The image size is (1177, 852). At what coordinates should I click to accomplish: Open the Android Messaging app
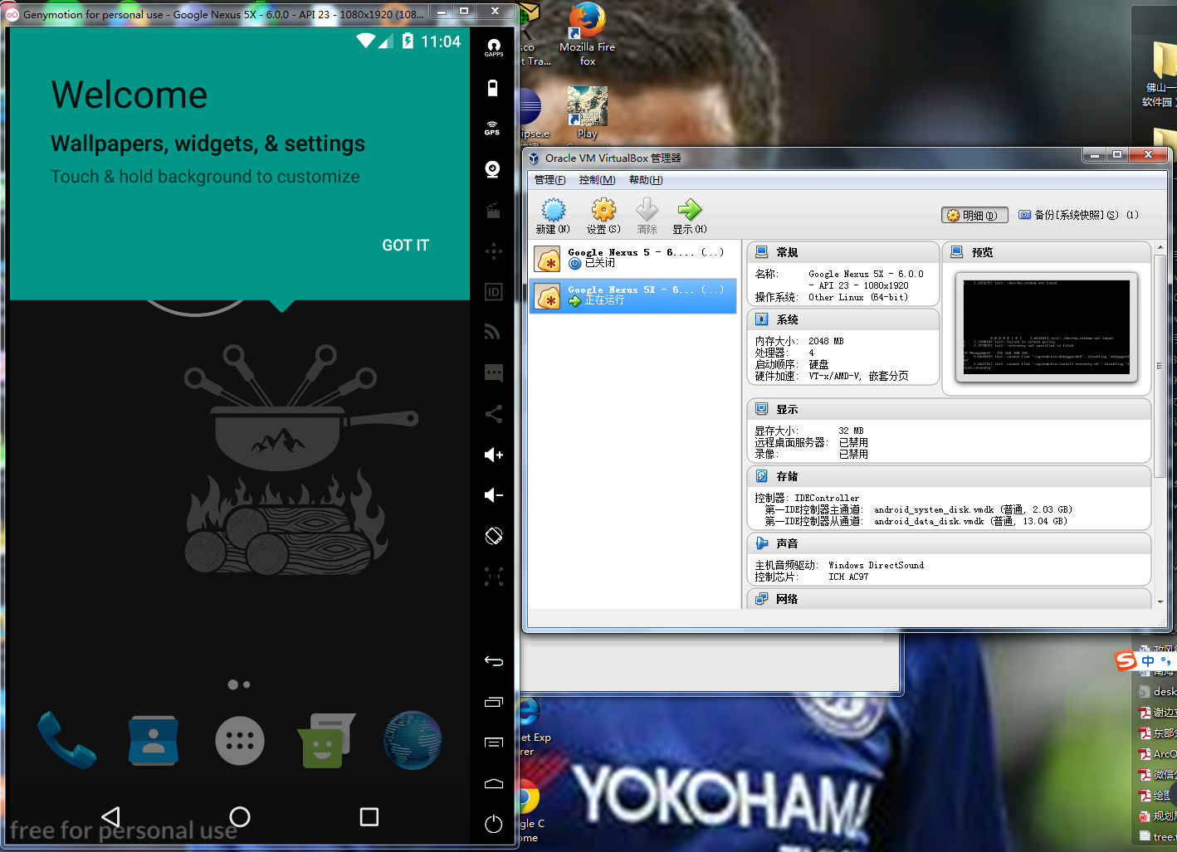325,740
